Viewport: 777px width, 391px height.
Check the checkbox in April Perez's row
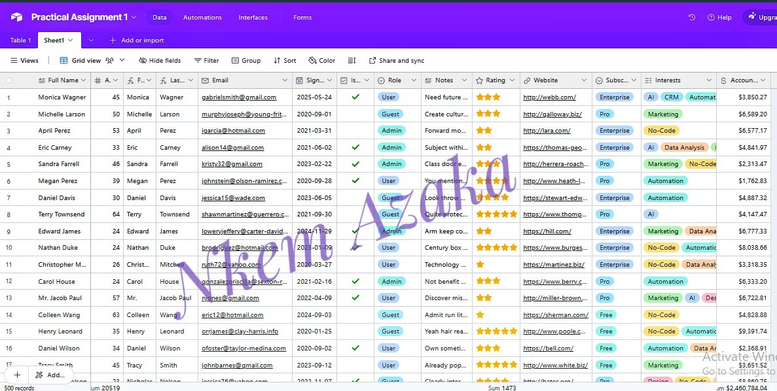355,131
